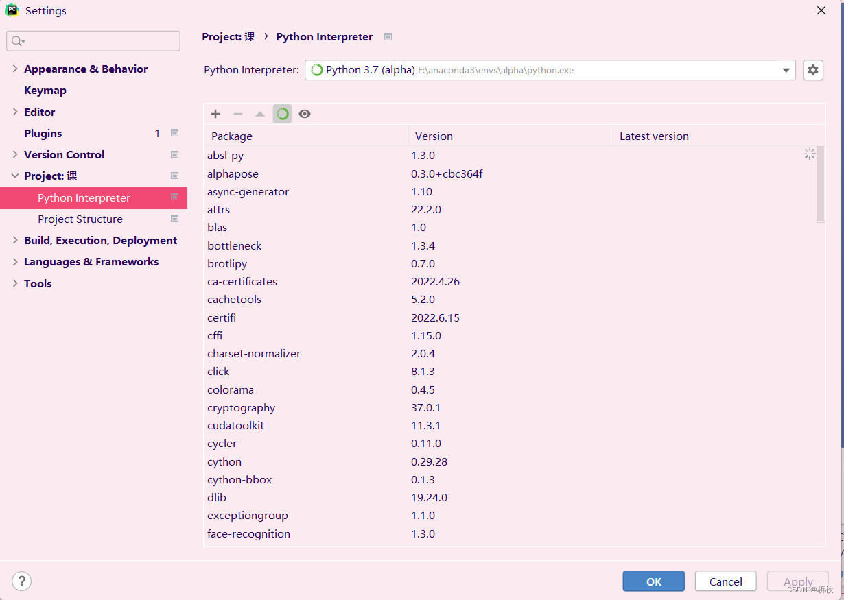Sort by Version column header
The width and height of the screenshot is (844, 600).
pyautogui.click(x=511, y=136)
